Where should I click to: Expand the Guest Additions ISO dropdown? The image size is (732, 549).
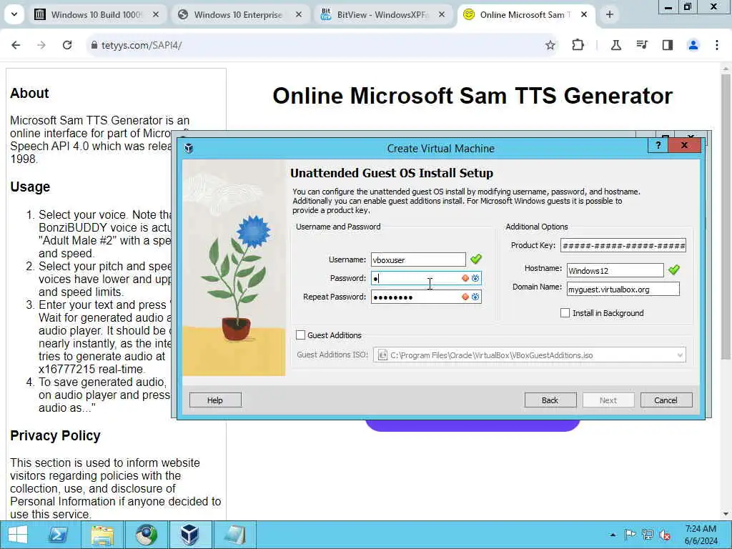(x=680, y=355)
